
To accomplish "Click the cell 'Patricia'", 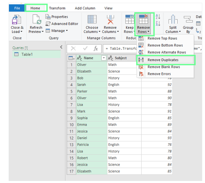I will (x=91, y=145).
